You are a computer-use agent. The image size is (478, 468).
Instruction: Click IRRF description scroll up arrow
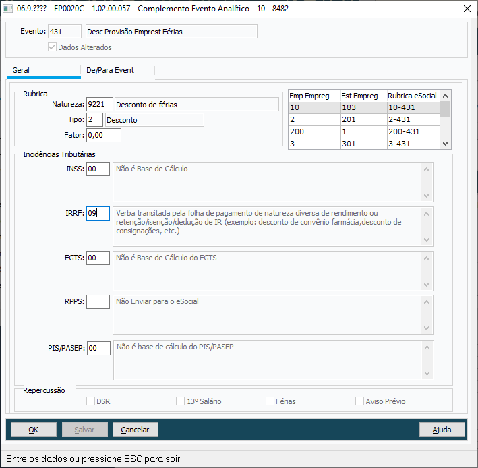pyautogui.click(x=427, y=214)
